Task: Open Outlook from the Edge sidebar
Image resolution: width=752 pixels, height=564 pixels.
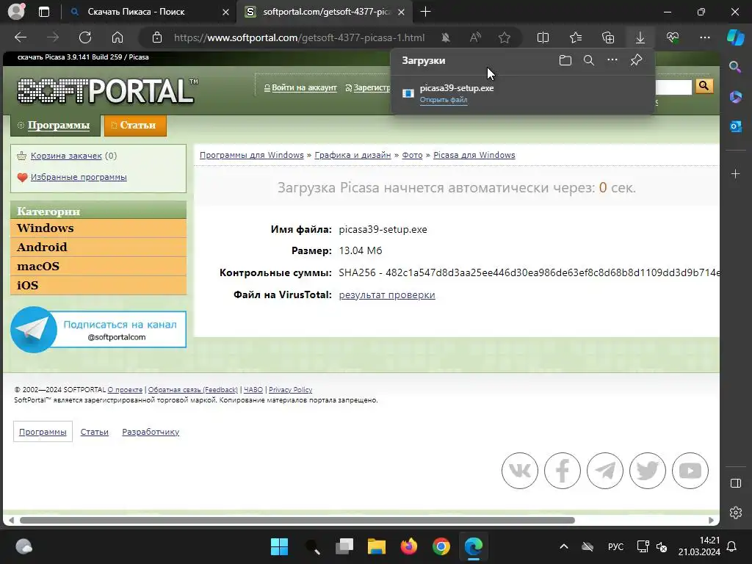Action: (736, 126)
